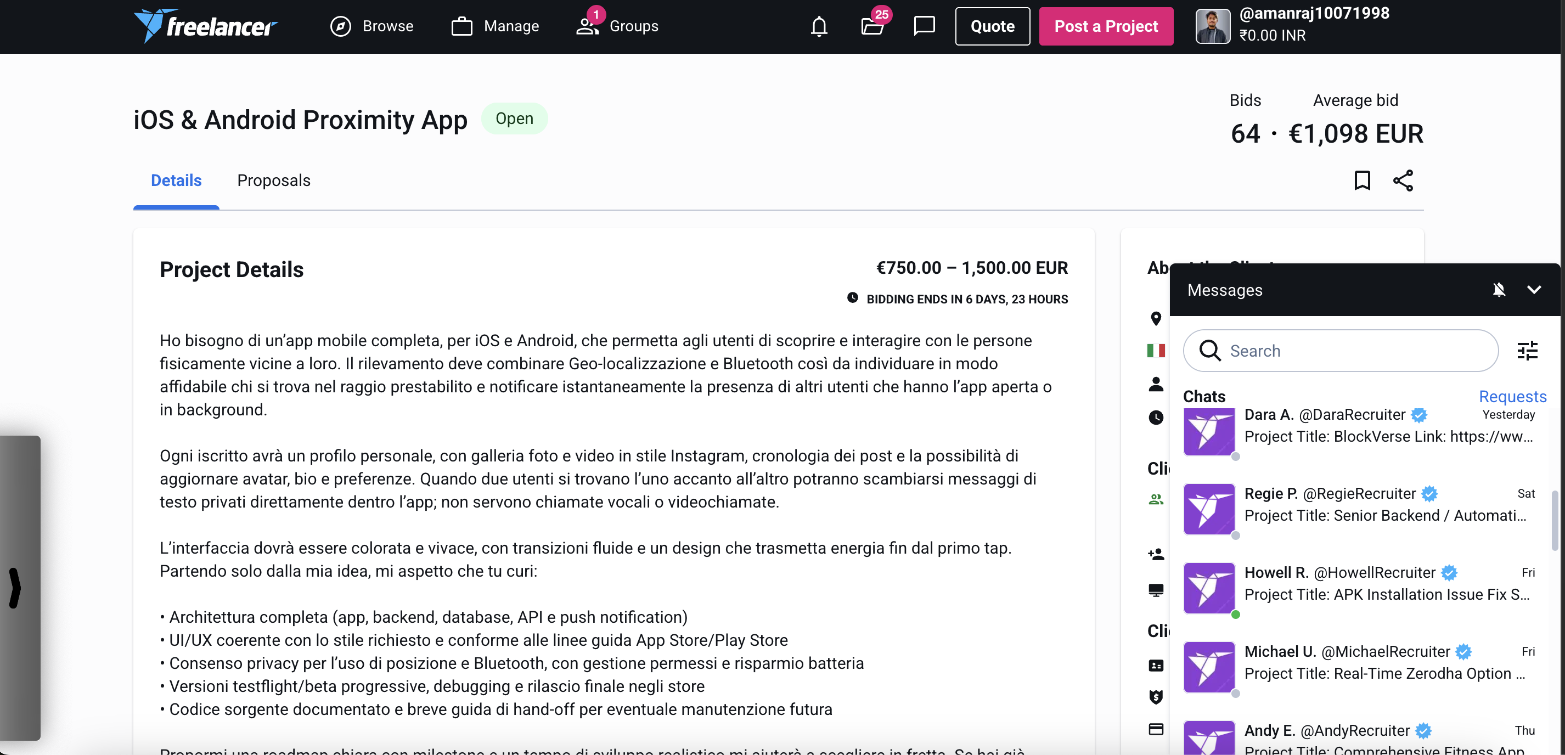Viewport: 1565px width, 755px height.
Task: Collapse the Messages panel with the chevron
Action: pos(1535,290)
